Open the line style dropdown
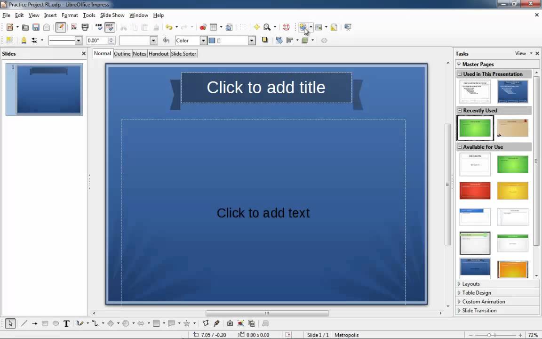 [78, 40]
